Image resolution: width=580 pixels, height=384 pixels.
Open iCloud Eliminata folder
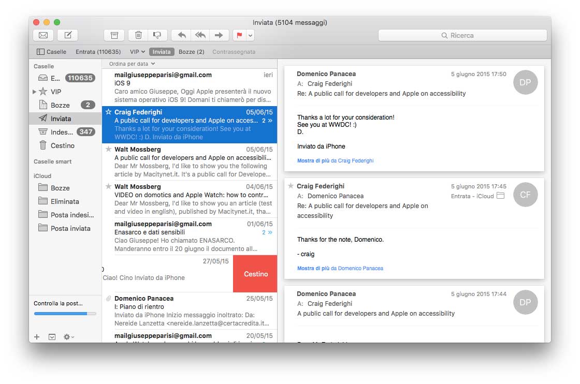click(65, 201)
